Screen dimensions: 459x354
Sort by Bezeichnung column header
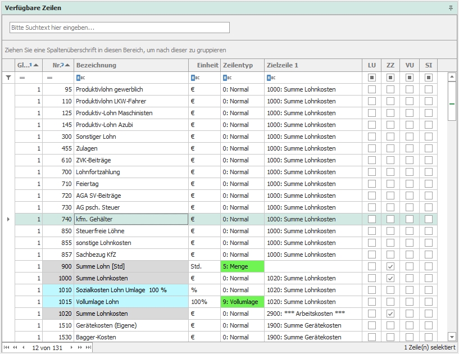click(x=130, y=65)
